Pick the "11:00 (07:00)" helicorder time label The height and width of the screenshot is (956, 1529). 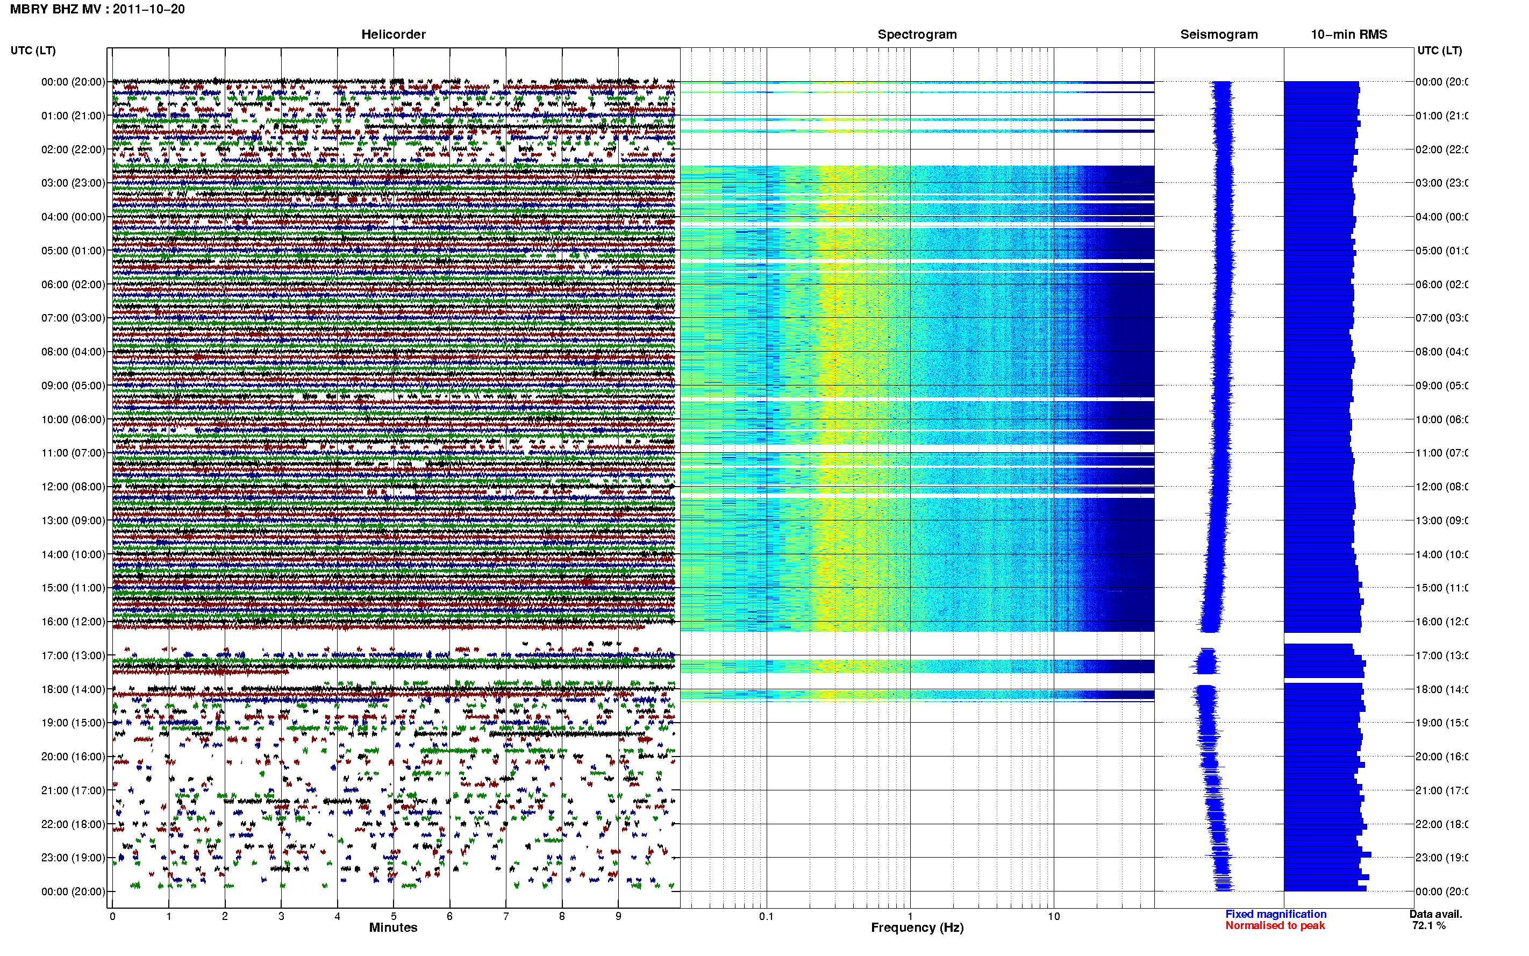[x=73, y=453]
